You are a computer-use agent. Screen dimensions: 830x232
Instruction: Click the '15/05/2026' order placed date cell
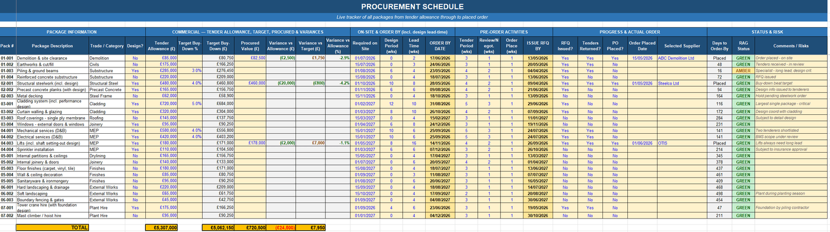point(642,59)
